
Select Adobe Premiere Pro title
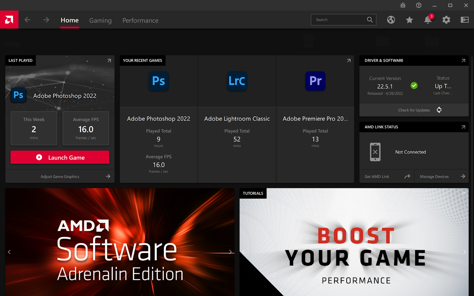click(x=315, y=119)
